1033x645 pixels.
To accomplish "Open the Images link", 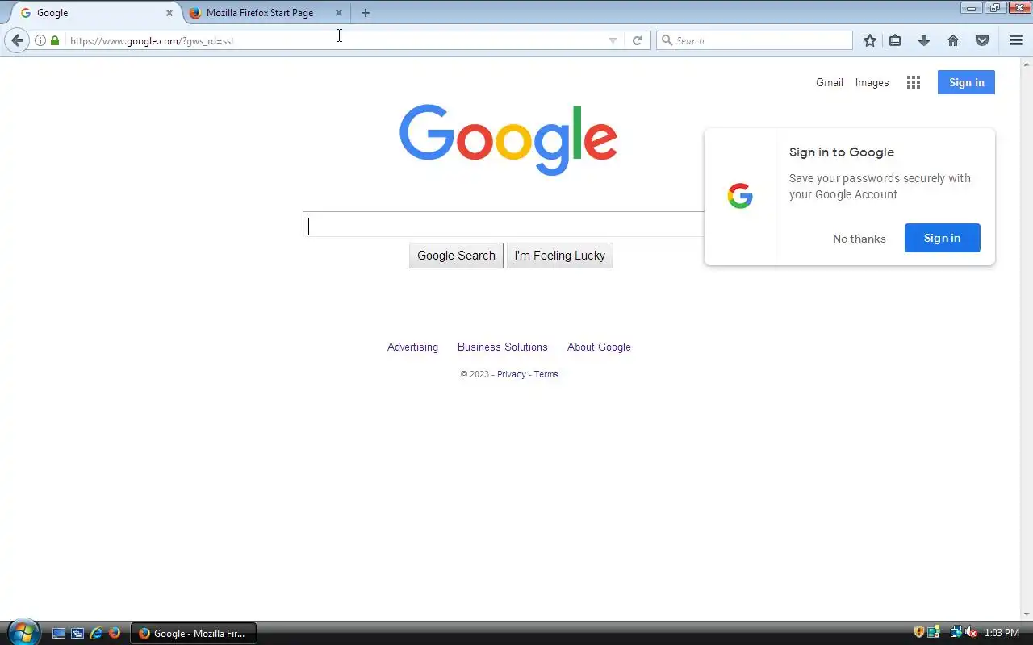I will coord(872,82).
